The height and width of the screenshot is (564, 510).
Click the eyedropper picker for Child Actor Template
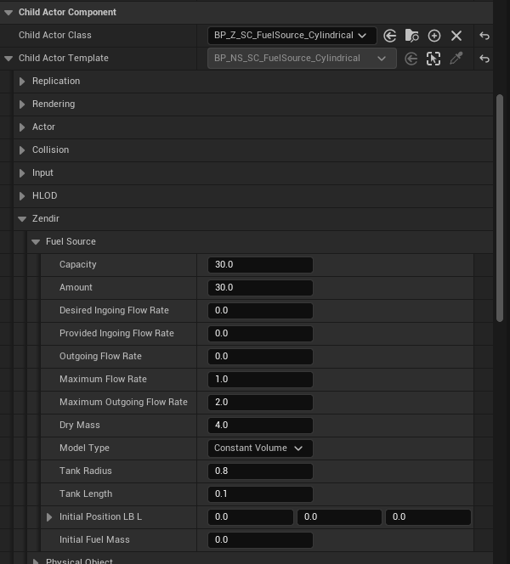point(456,59)
